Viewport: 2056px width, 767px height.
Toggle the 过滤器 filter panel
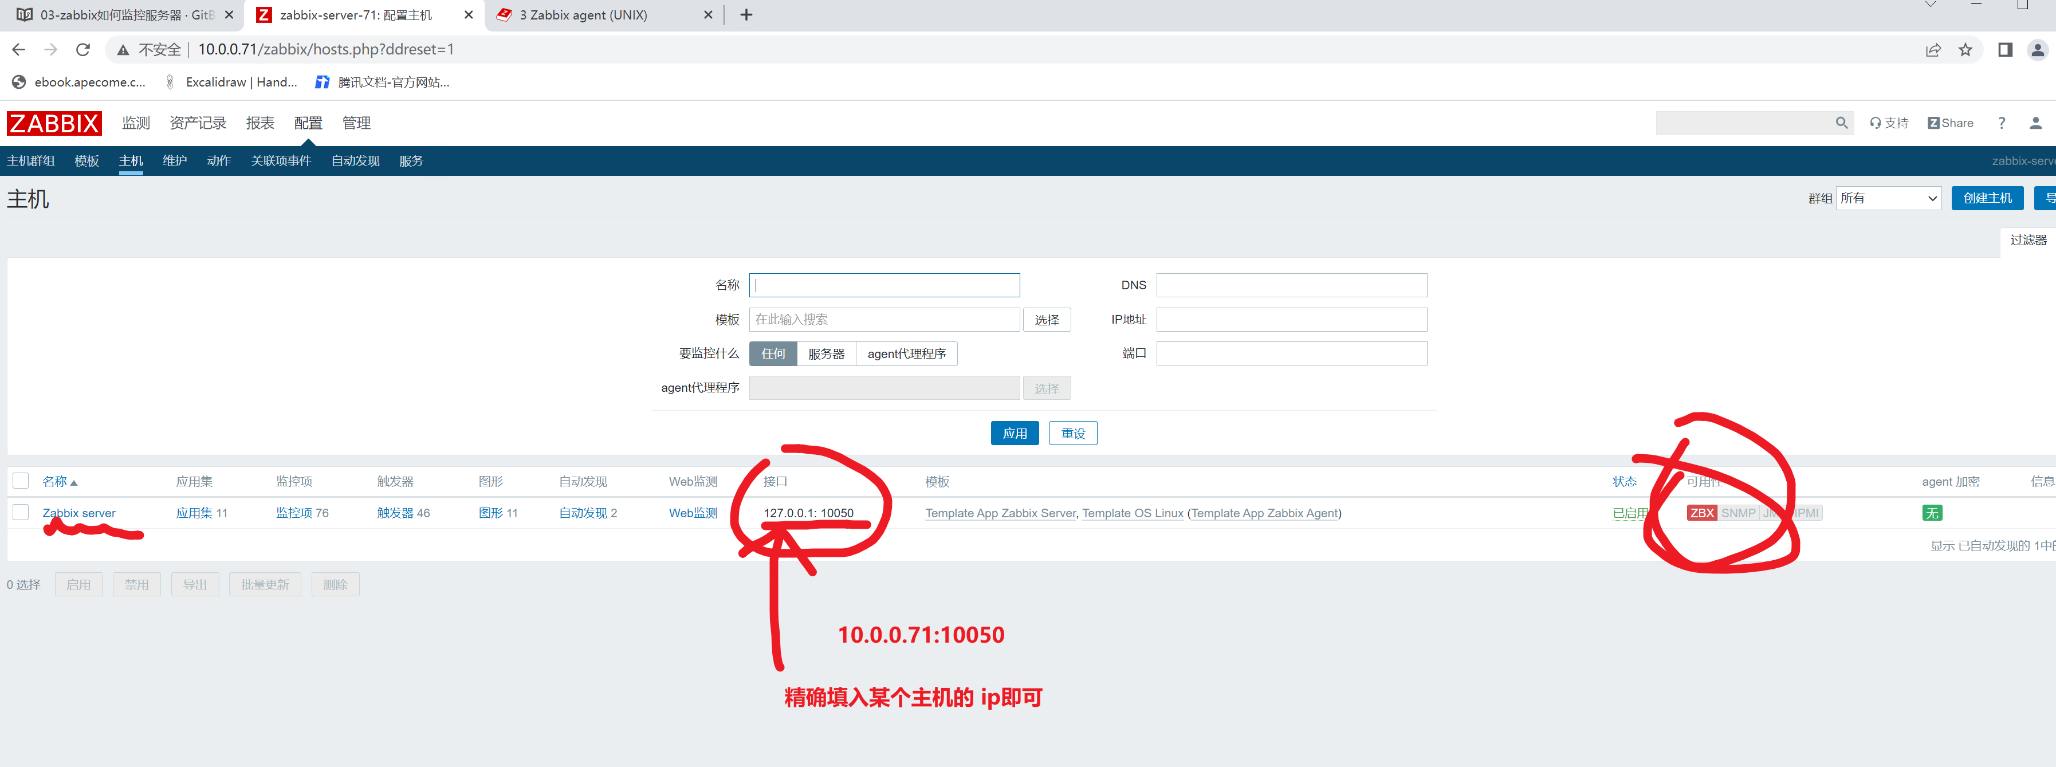point(2028,239)
